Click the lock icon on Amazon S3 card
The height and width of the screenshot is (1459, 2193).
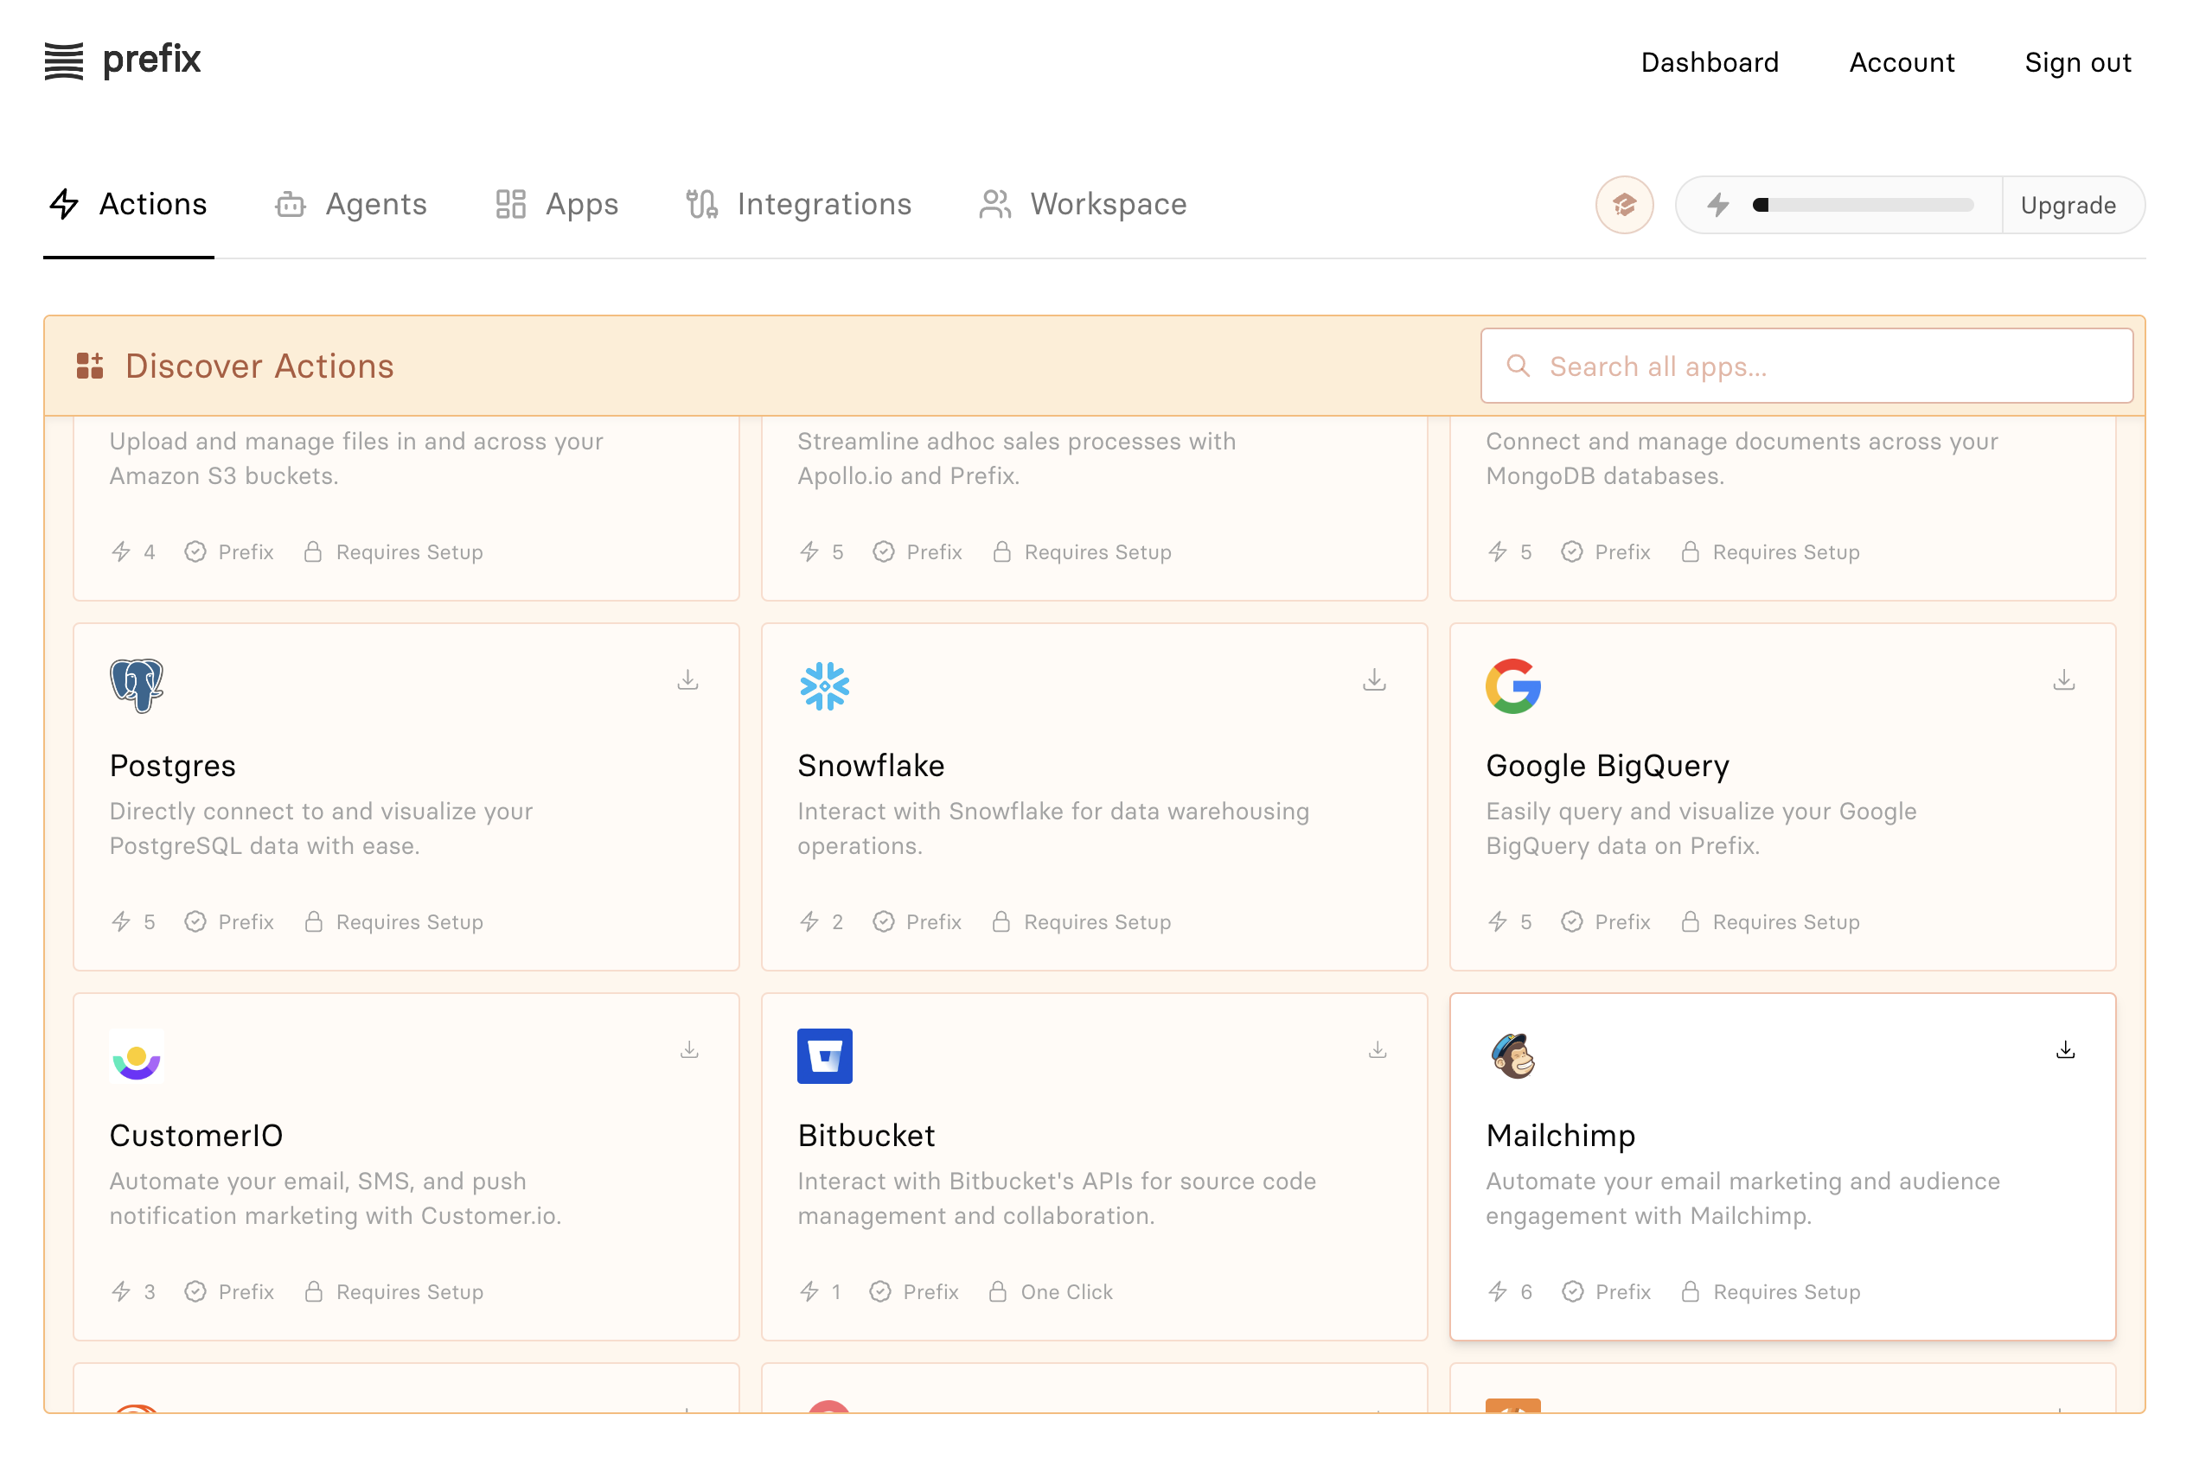tap(313, 551)
